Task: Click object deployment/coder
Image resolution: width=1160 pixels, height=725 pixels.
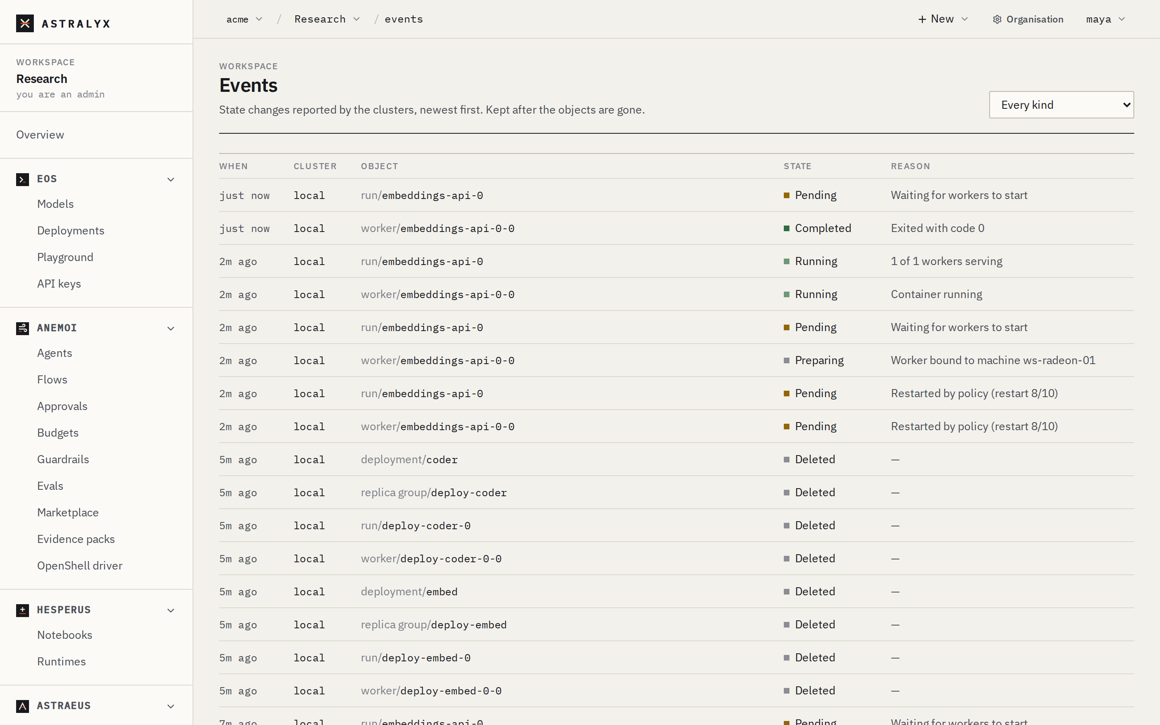Action: (409, 459)
